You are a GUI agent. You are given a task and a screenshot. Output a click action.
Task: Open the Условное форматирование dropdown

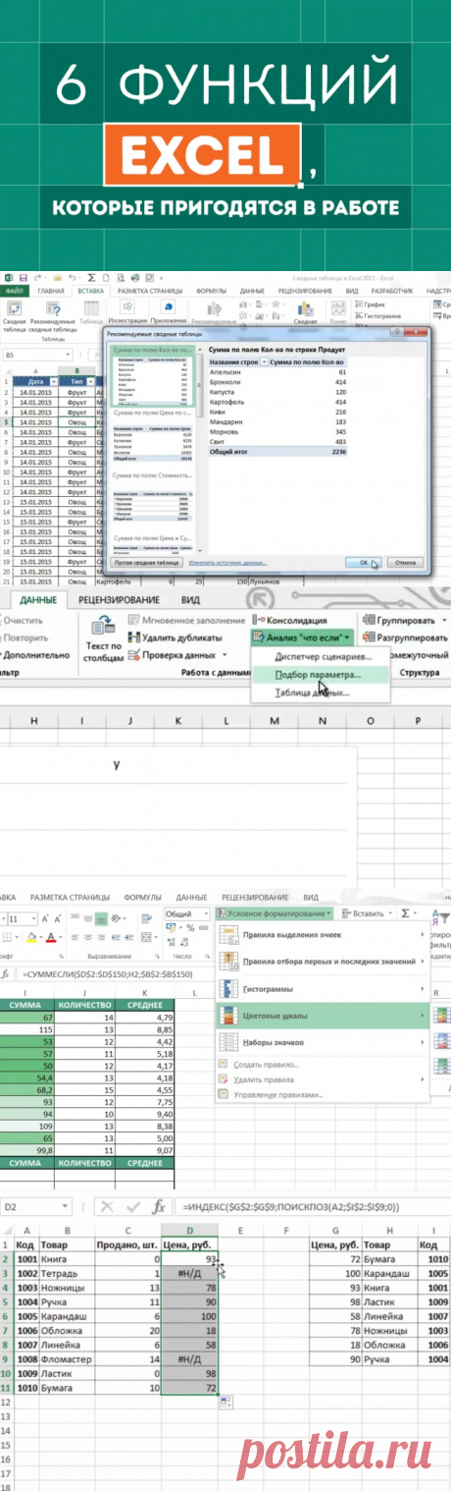pos(275,913)
